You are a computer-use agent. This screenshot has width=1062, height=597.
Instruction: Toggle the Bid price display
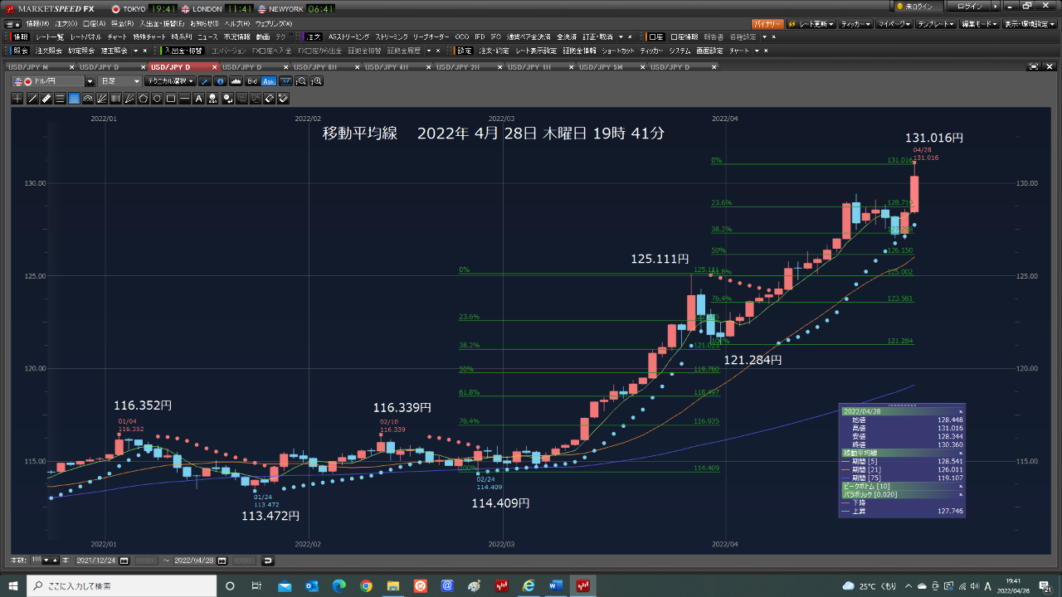tap(252, 81)
